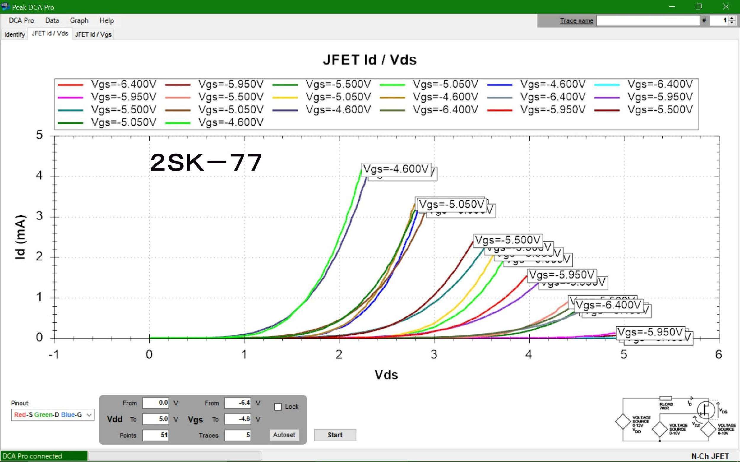The height and width of the screenshot is (462, 740).
Task: Switch to the JFET Id / Vgs tab
Action: pos(93,35)
